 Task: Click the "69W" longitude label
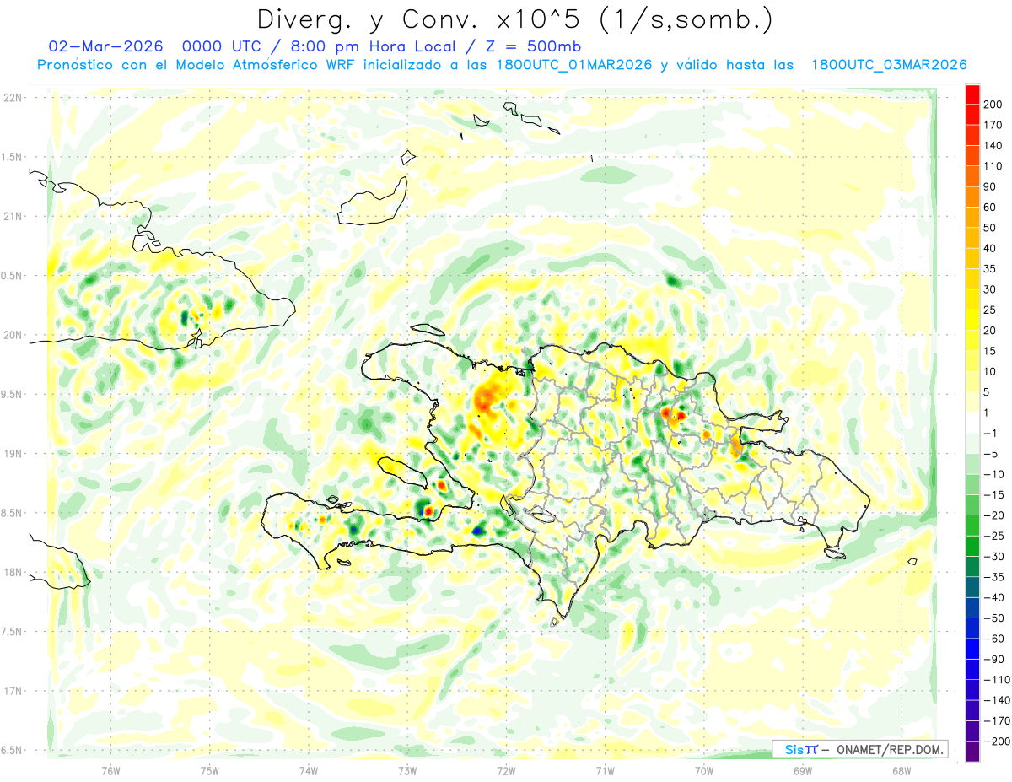803,771
